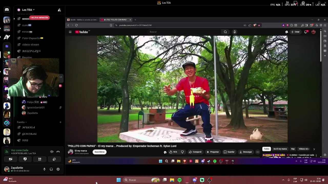Open the FOTOS channel

click(x=27, y=32)
